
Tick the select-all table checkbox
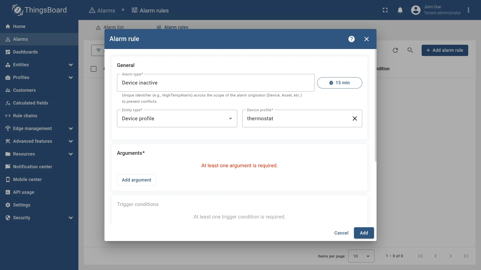point(93,69)
